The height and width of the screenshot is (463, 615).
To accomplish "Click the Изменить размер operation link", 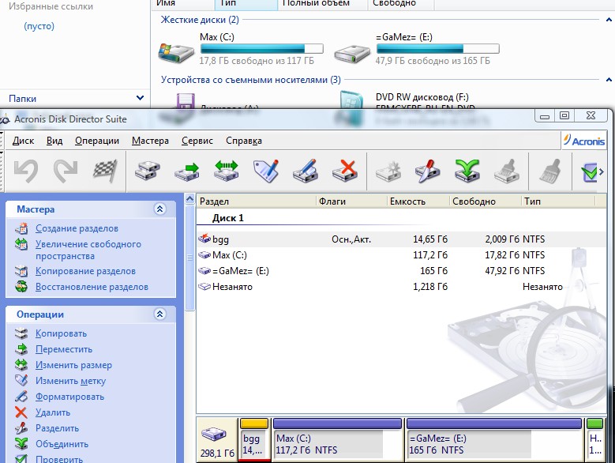I will coord(73,365).
